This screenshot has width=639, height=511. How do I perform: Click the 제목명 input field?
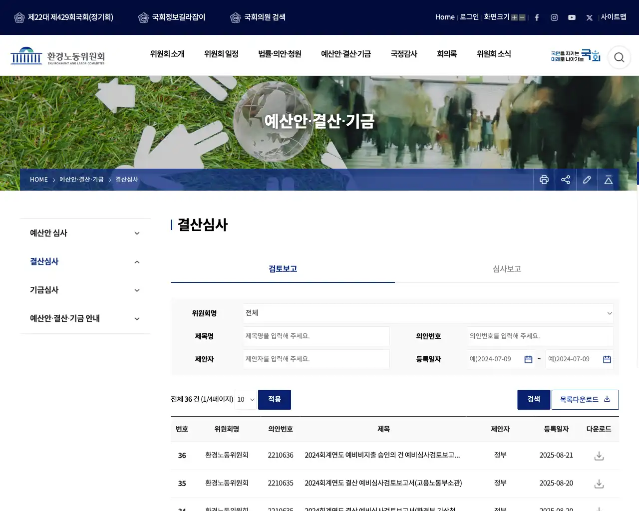pos(317,336)
